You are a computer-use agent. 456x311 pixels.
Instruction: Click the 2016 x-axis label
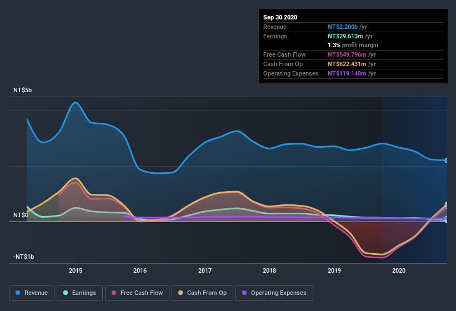pos(140,270)
